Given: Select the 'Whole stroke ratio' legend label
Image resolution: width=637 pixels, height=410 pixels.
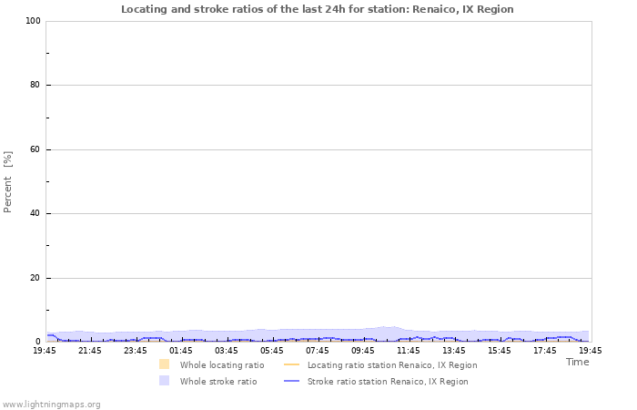Looking at the screenshot, I should (218, 381).
